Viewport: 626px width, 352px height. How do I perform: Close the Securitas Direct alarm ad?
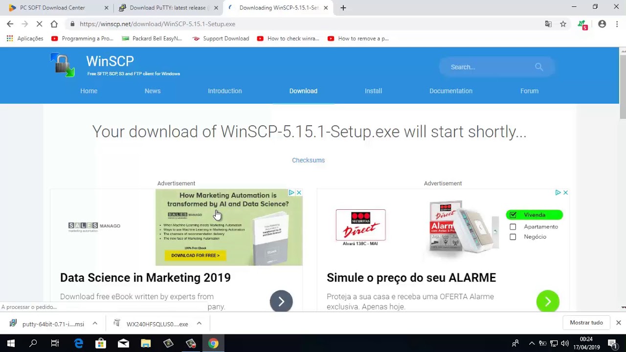pyautogui.click(x=565, y=193)
